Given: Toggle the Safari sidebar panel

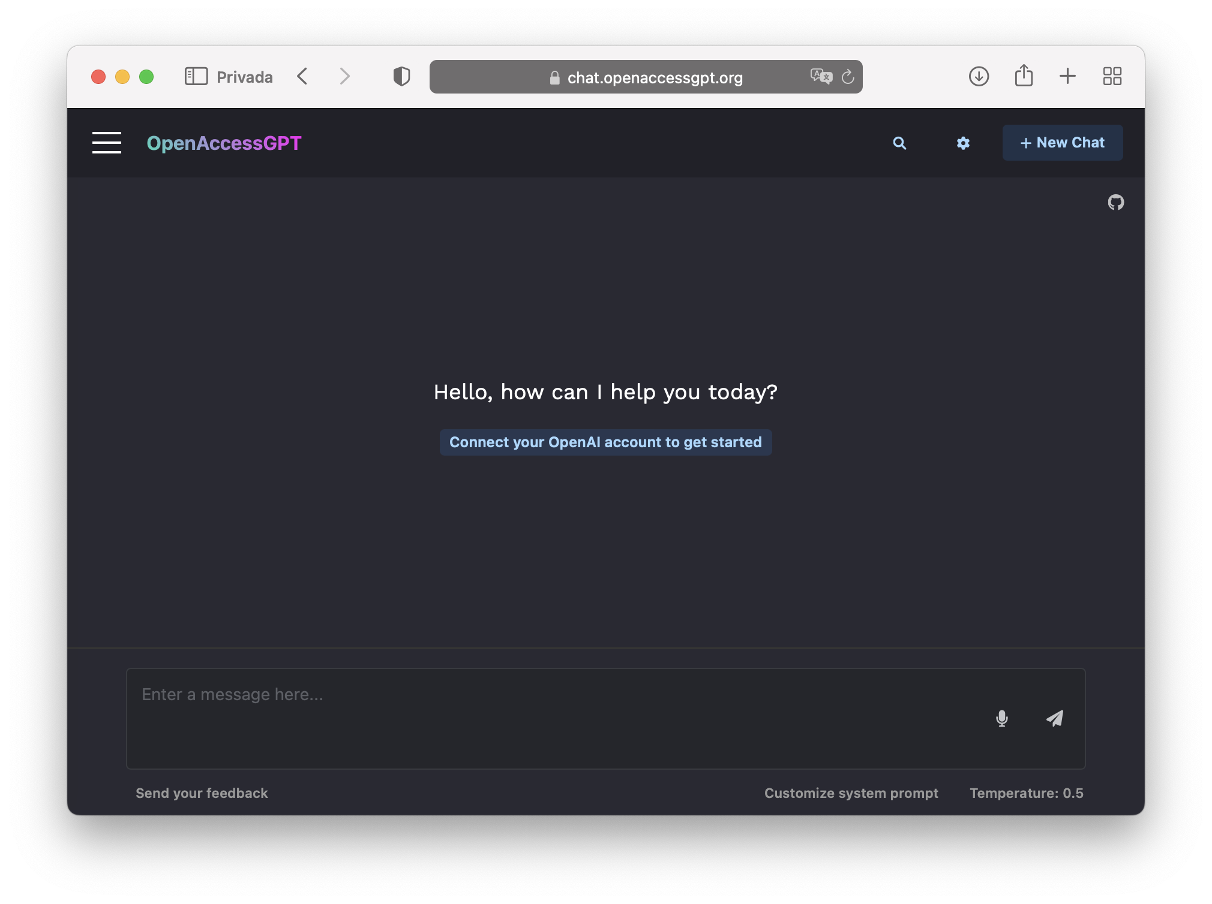Looking at the screenshot, I should 196,77.
